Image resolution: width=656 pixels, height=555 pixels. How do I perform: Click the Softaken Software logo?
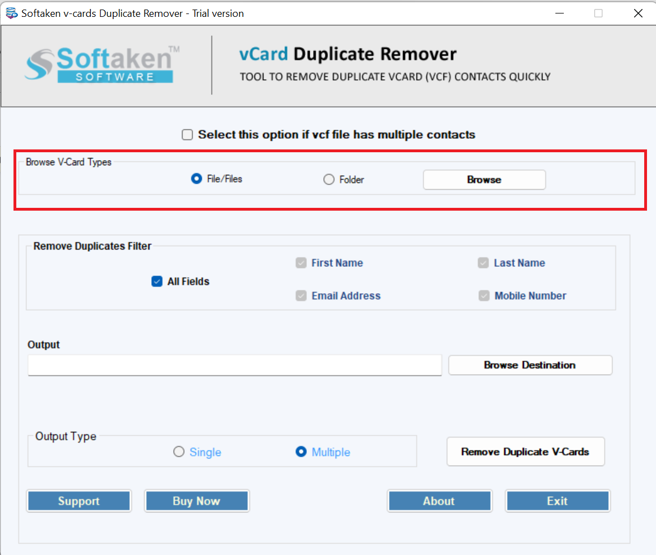pos(102,65)
